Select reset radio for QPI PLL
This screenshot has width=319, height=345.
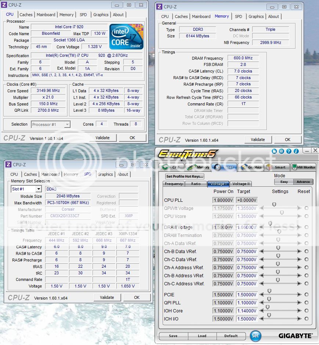click(x=307, y=303)
